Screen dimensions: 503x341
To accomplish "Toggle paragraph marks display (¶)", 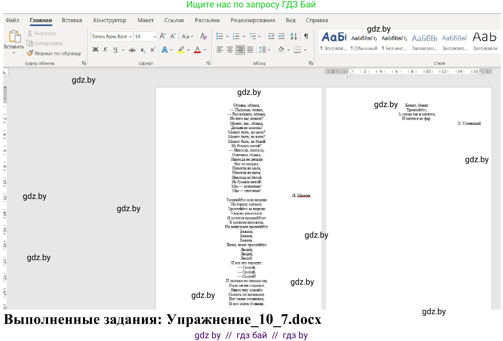I will [x=306, y=36].
